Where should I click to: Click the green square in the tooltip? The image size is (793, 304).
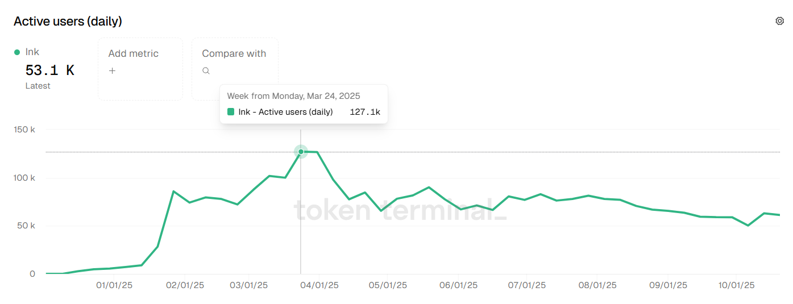click(231, 112)
